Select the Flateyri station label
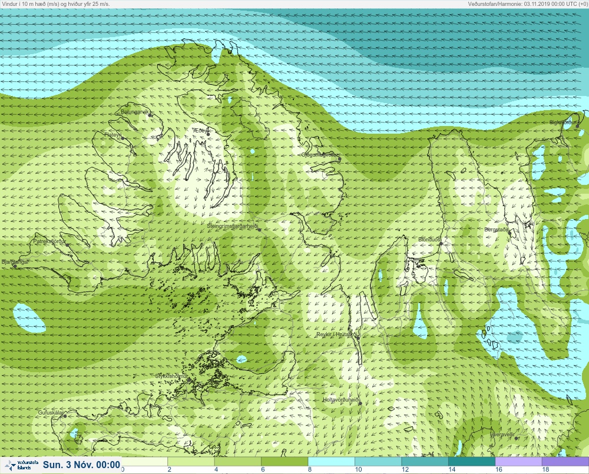Screen dimensions: 589x474 (x=113, y=134)
